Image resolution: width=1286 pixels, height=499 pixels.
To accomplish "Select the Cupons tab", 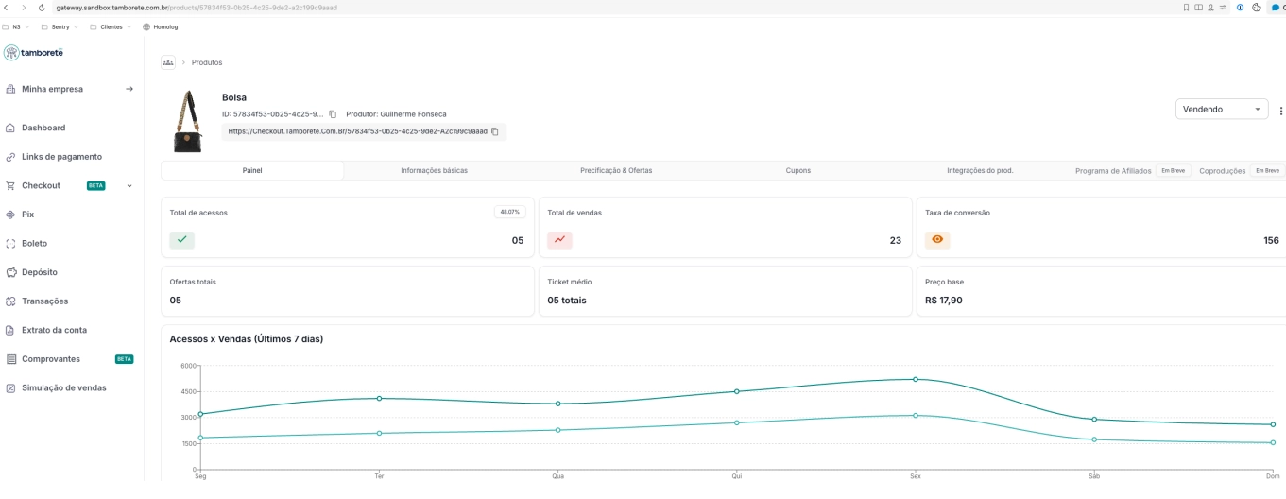I will coord(797,171).
